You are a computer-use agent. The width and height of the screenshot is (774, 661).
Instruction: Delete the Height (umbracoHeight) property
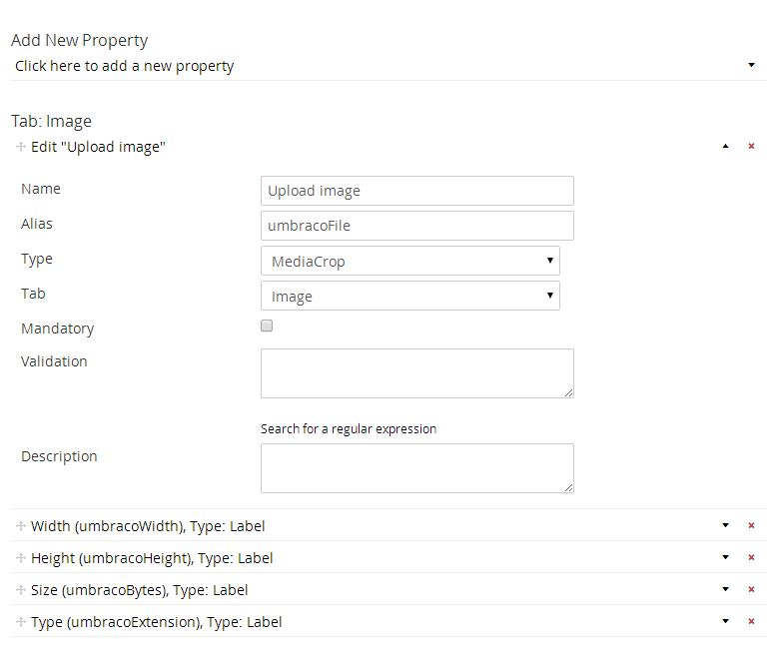751,557
